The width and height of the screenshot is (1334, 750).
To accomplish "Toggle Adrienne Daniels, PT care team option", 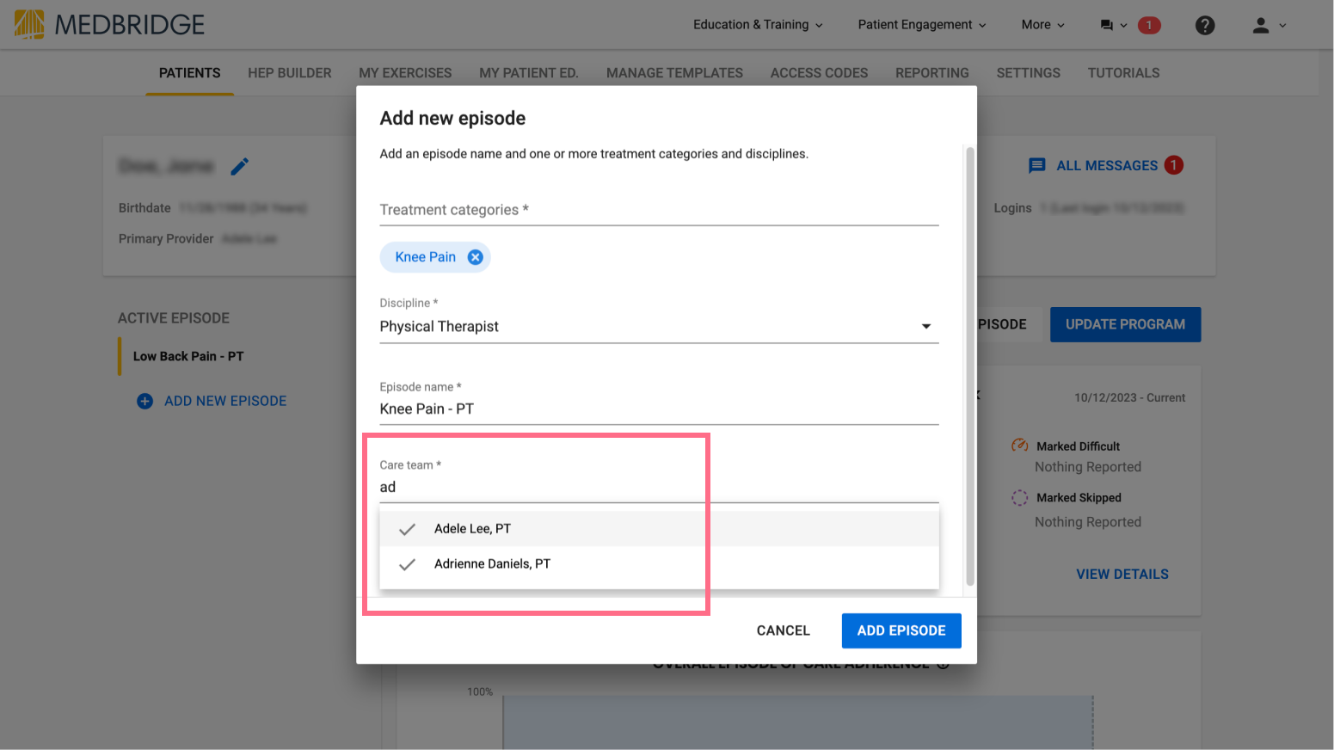I will pyautogui.click(x=659, y=564).
